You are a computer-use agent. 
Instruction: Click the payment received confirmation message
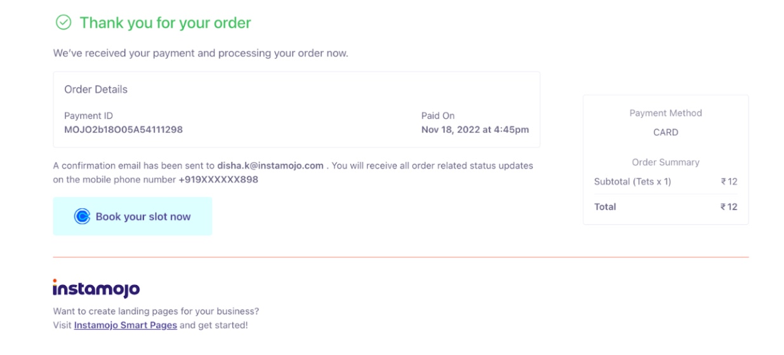click(201, 53)
